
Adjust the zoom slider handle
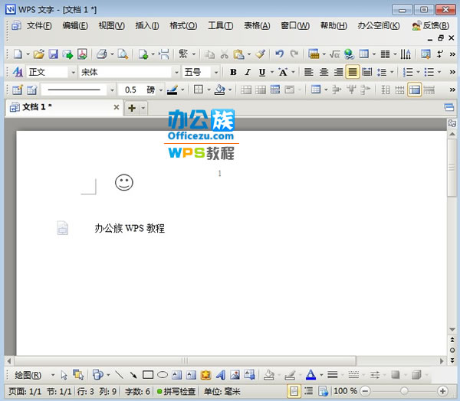point(404,391)
